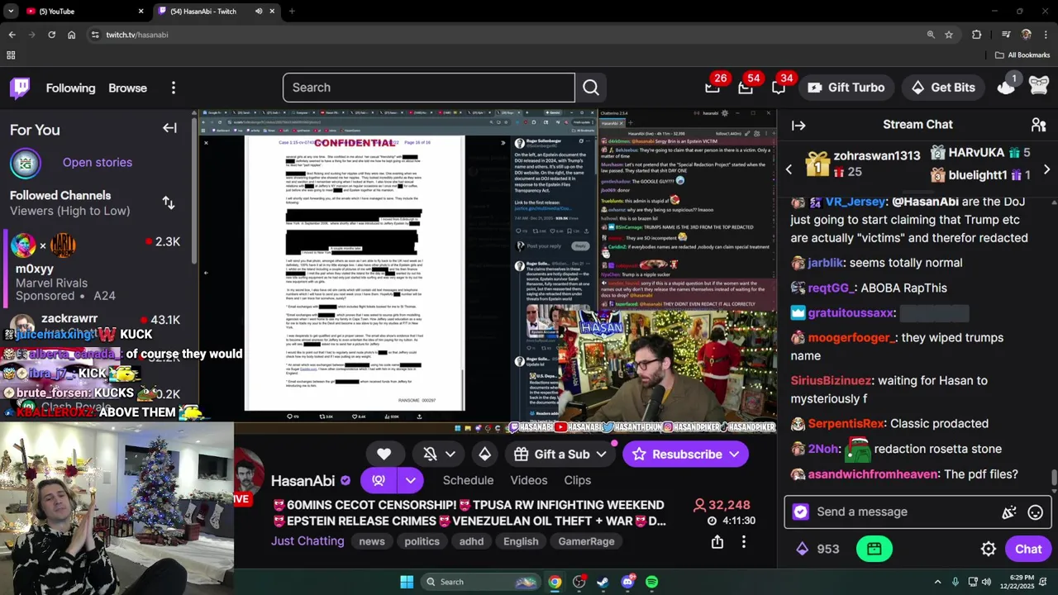
Task: Open the chat community users list icon
Action: [1038, 125]
